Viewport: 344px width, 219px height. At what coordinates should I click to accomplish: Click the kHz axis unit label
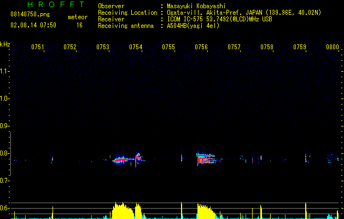click(x=5, y=44)
